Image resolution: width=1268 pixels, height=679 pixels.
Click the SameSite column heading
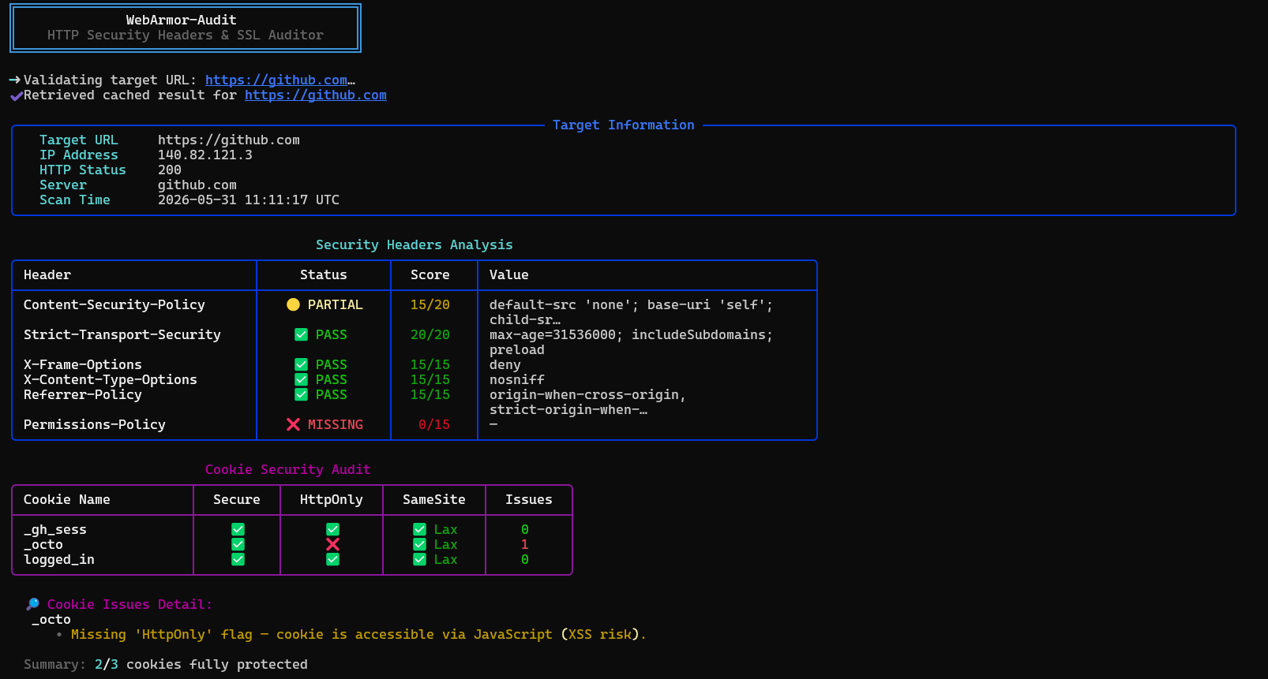434,499
